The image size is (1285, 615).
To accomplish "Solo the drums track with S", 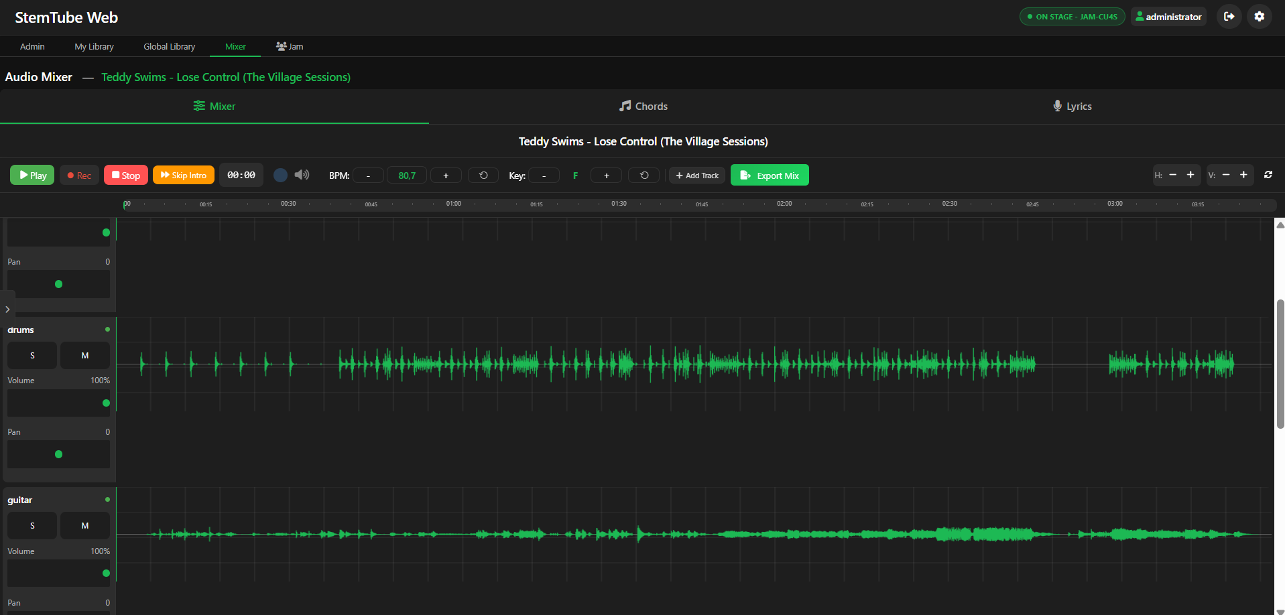I will click(x=32, y=356).
